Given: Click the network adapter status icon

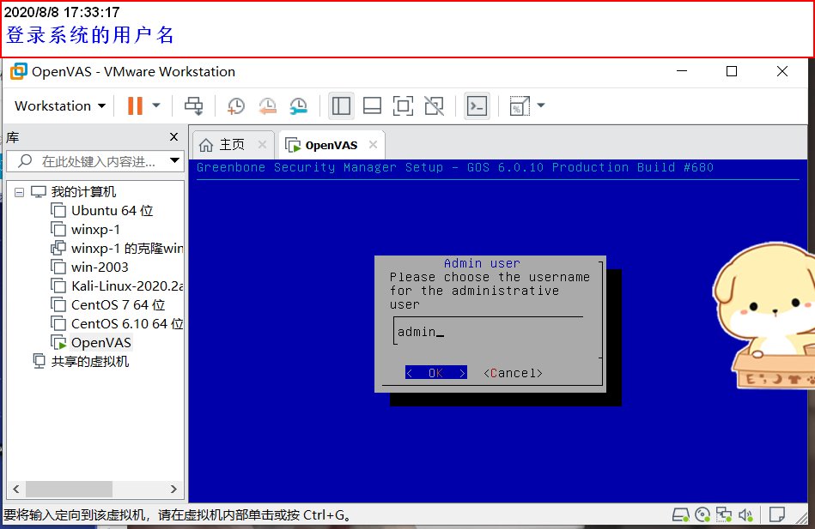Looking at the screenshot, I should (723, 514).
